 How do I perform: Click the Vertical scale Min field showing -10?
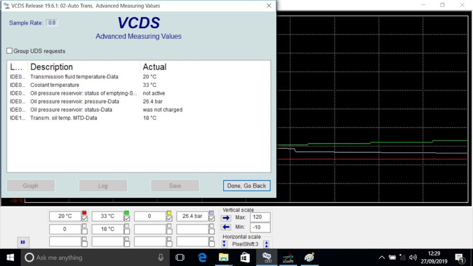click(260, 227)
